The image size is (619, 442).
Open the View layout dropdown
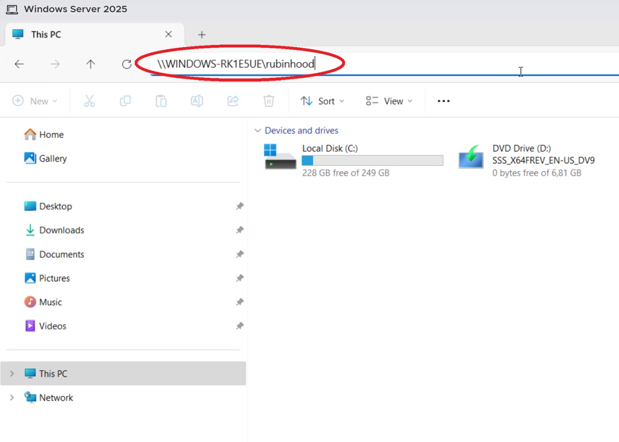(x=389, y=101)
